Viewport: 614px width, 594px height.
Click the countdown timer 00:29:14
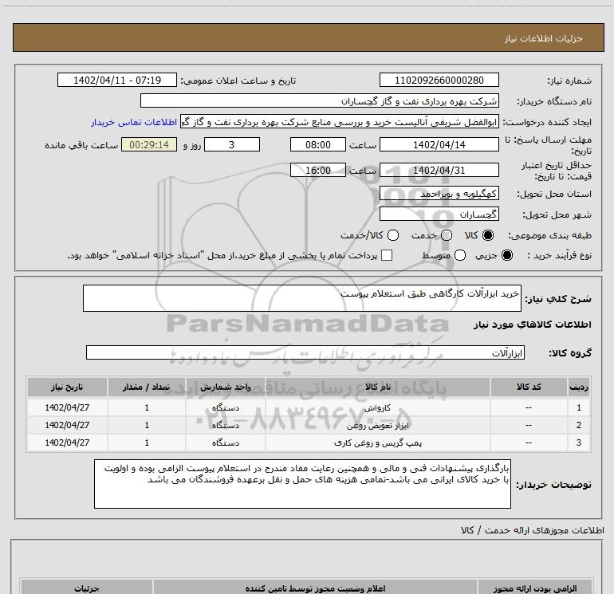tap(149, 144)
